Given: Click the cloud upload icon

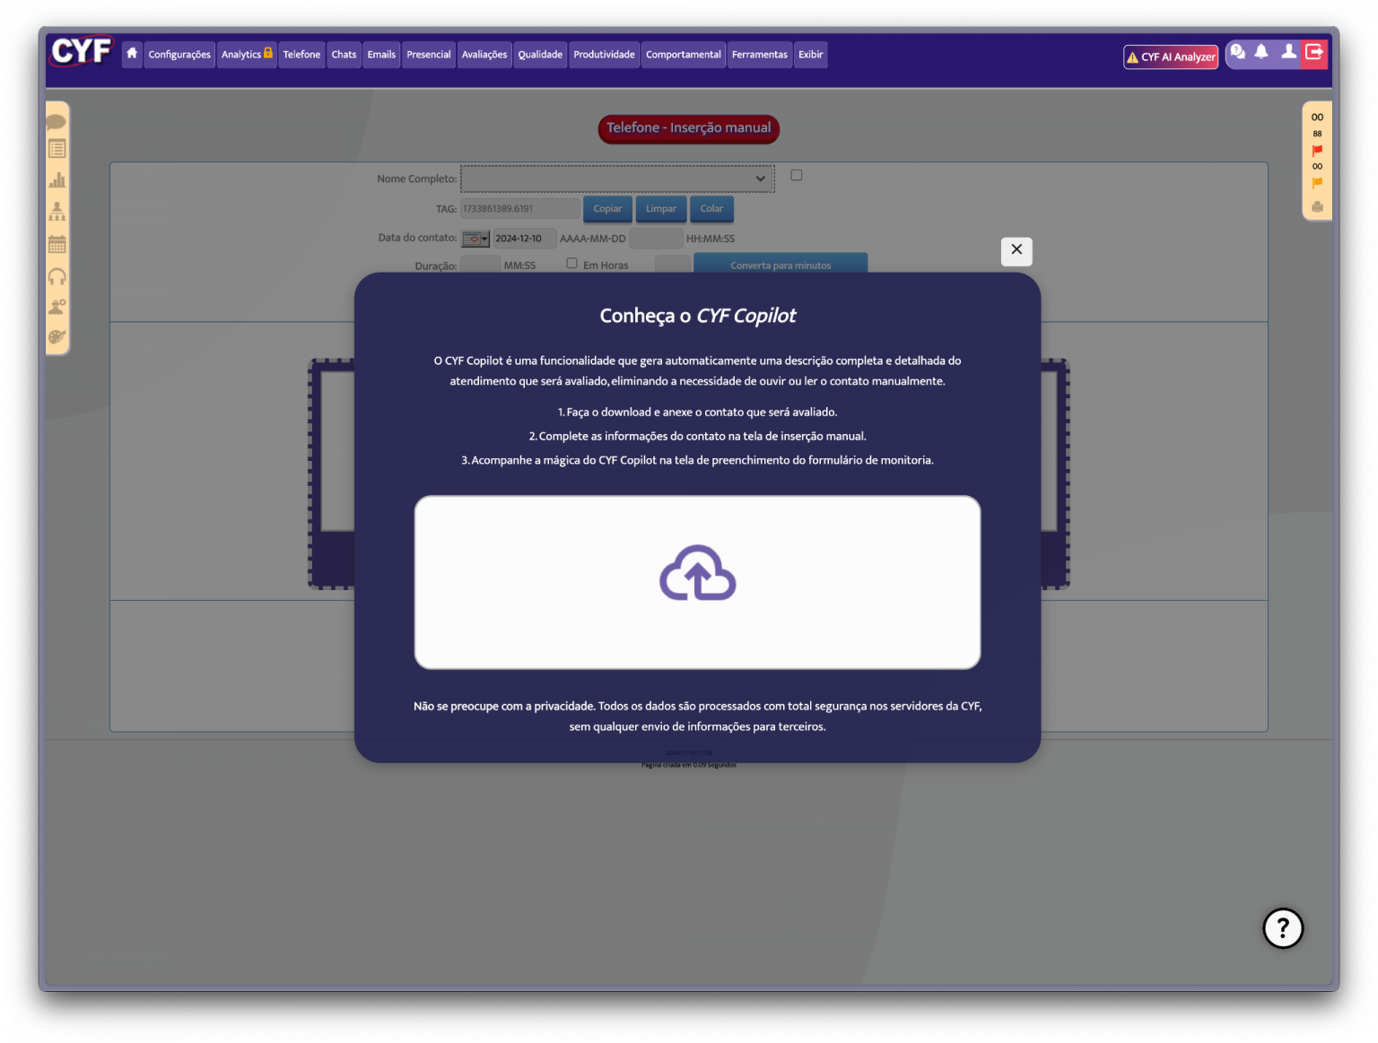Looking at the screenshot, I should point(697,574).
